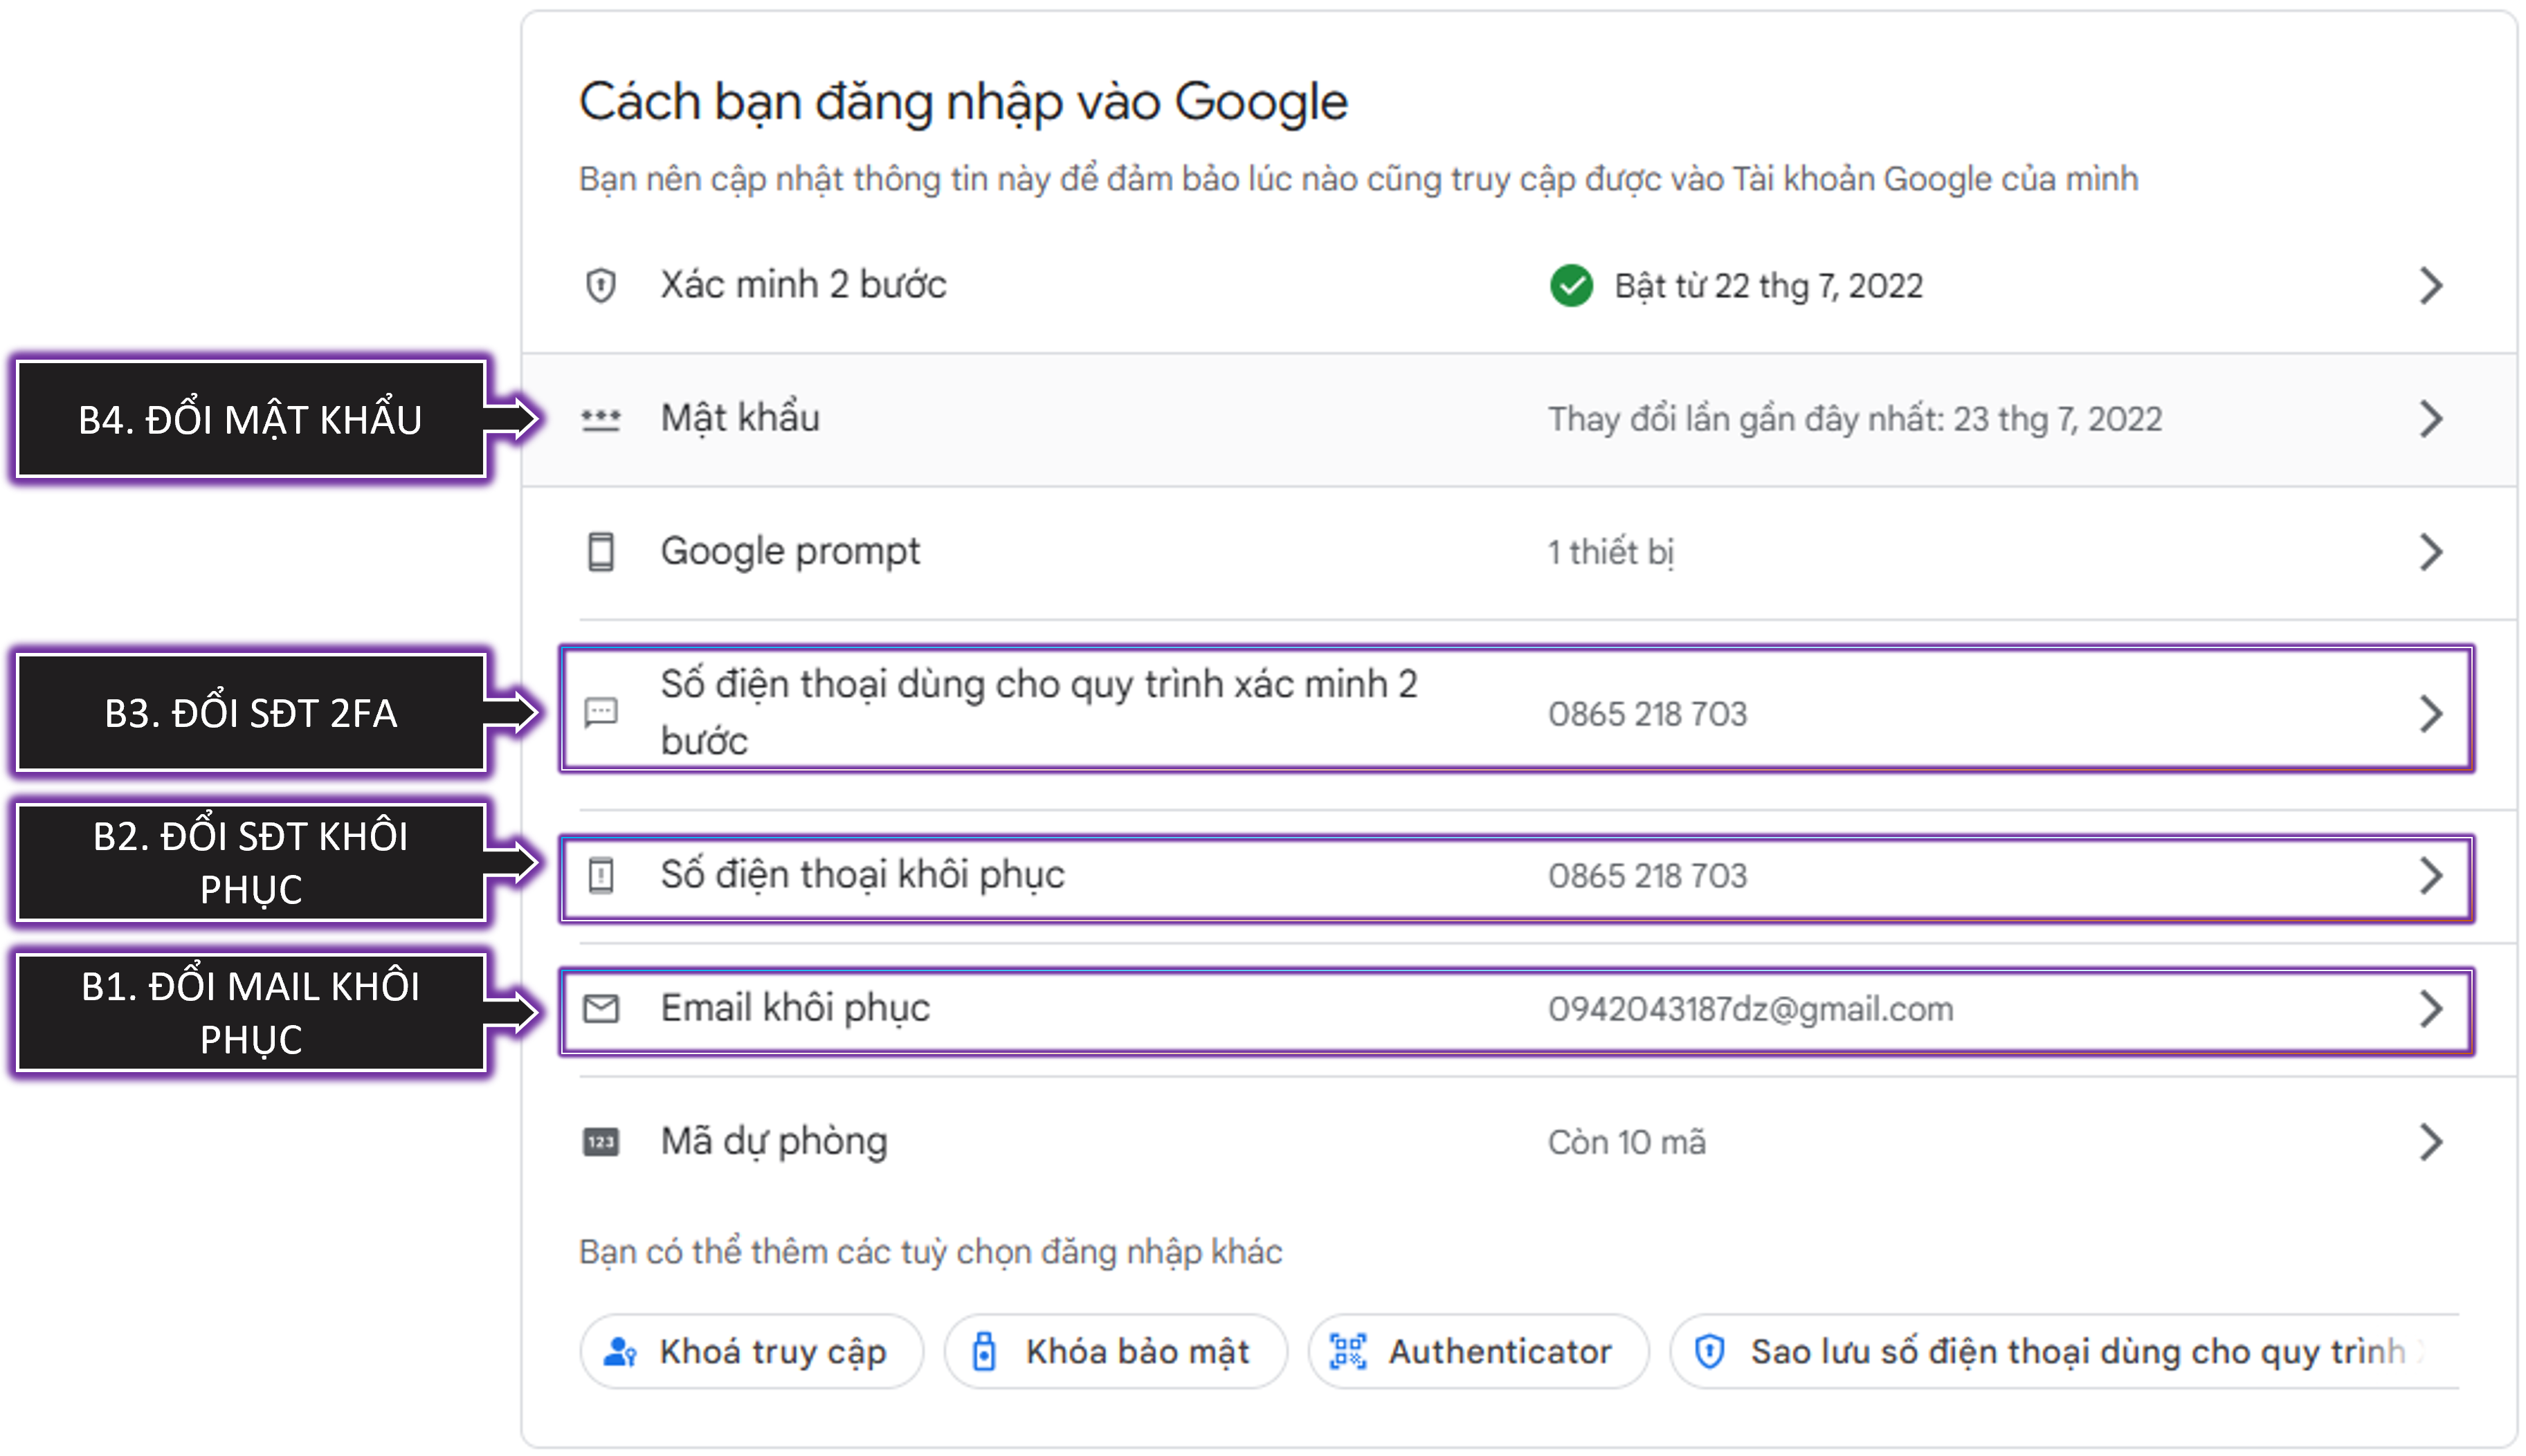2526x1456 pixels.
Task: Click the status text Bật từ 22 thg 7, 2022
Action: tap(1769, 286)
